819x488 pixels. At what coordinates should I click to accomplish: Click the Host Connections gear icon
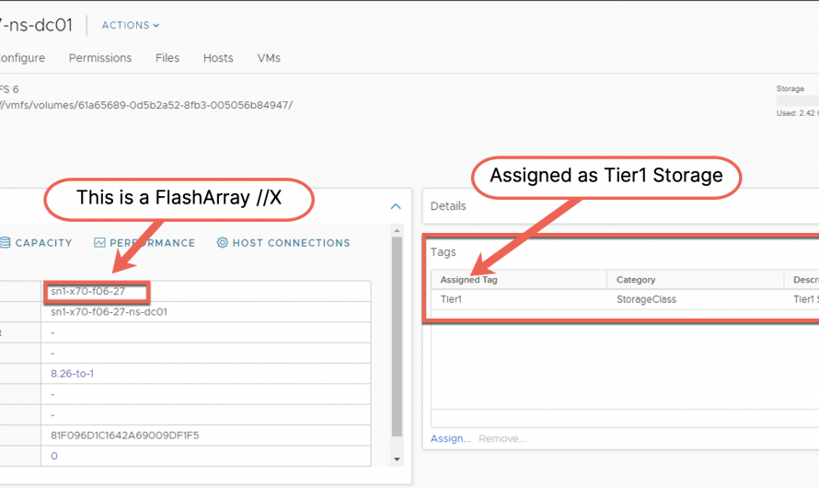[222, 243]
